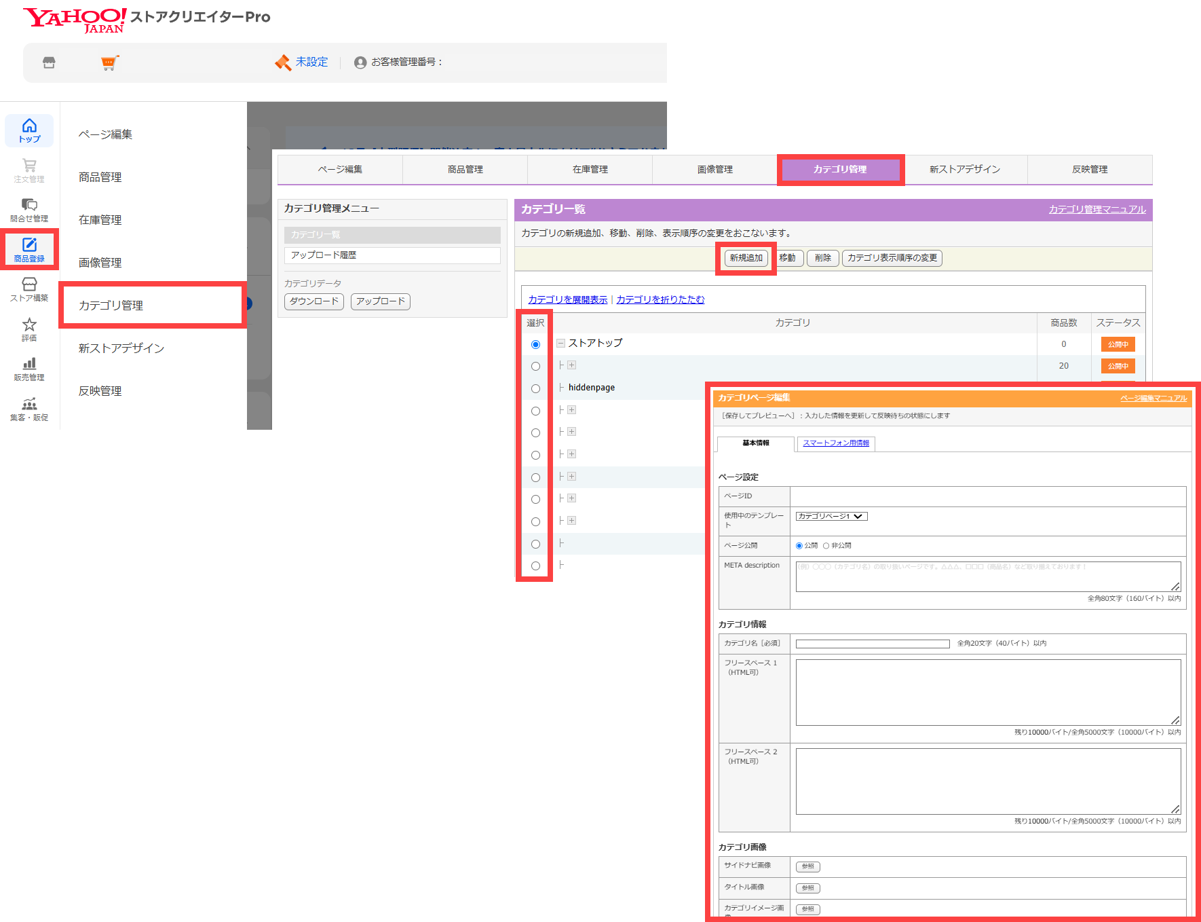
Task: Click 参照 button for サイドナビ画像
Action: pos(807,866)
